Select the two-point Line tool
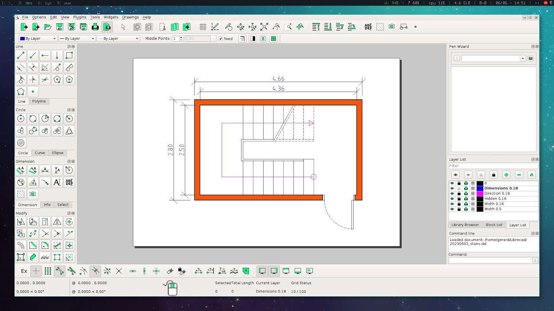The width and height of the screenshot is (554, 311). [x=21, y=55]
